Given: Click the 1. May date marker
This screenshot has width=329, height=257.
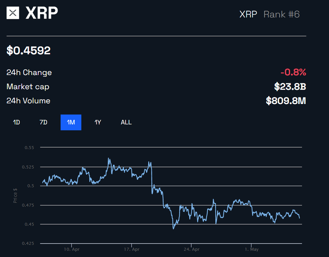Looking at the screenshot, I should click(251, 249).
